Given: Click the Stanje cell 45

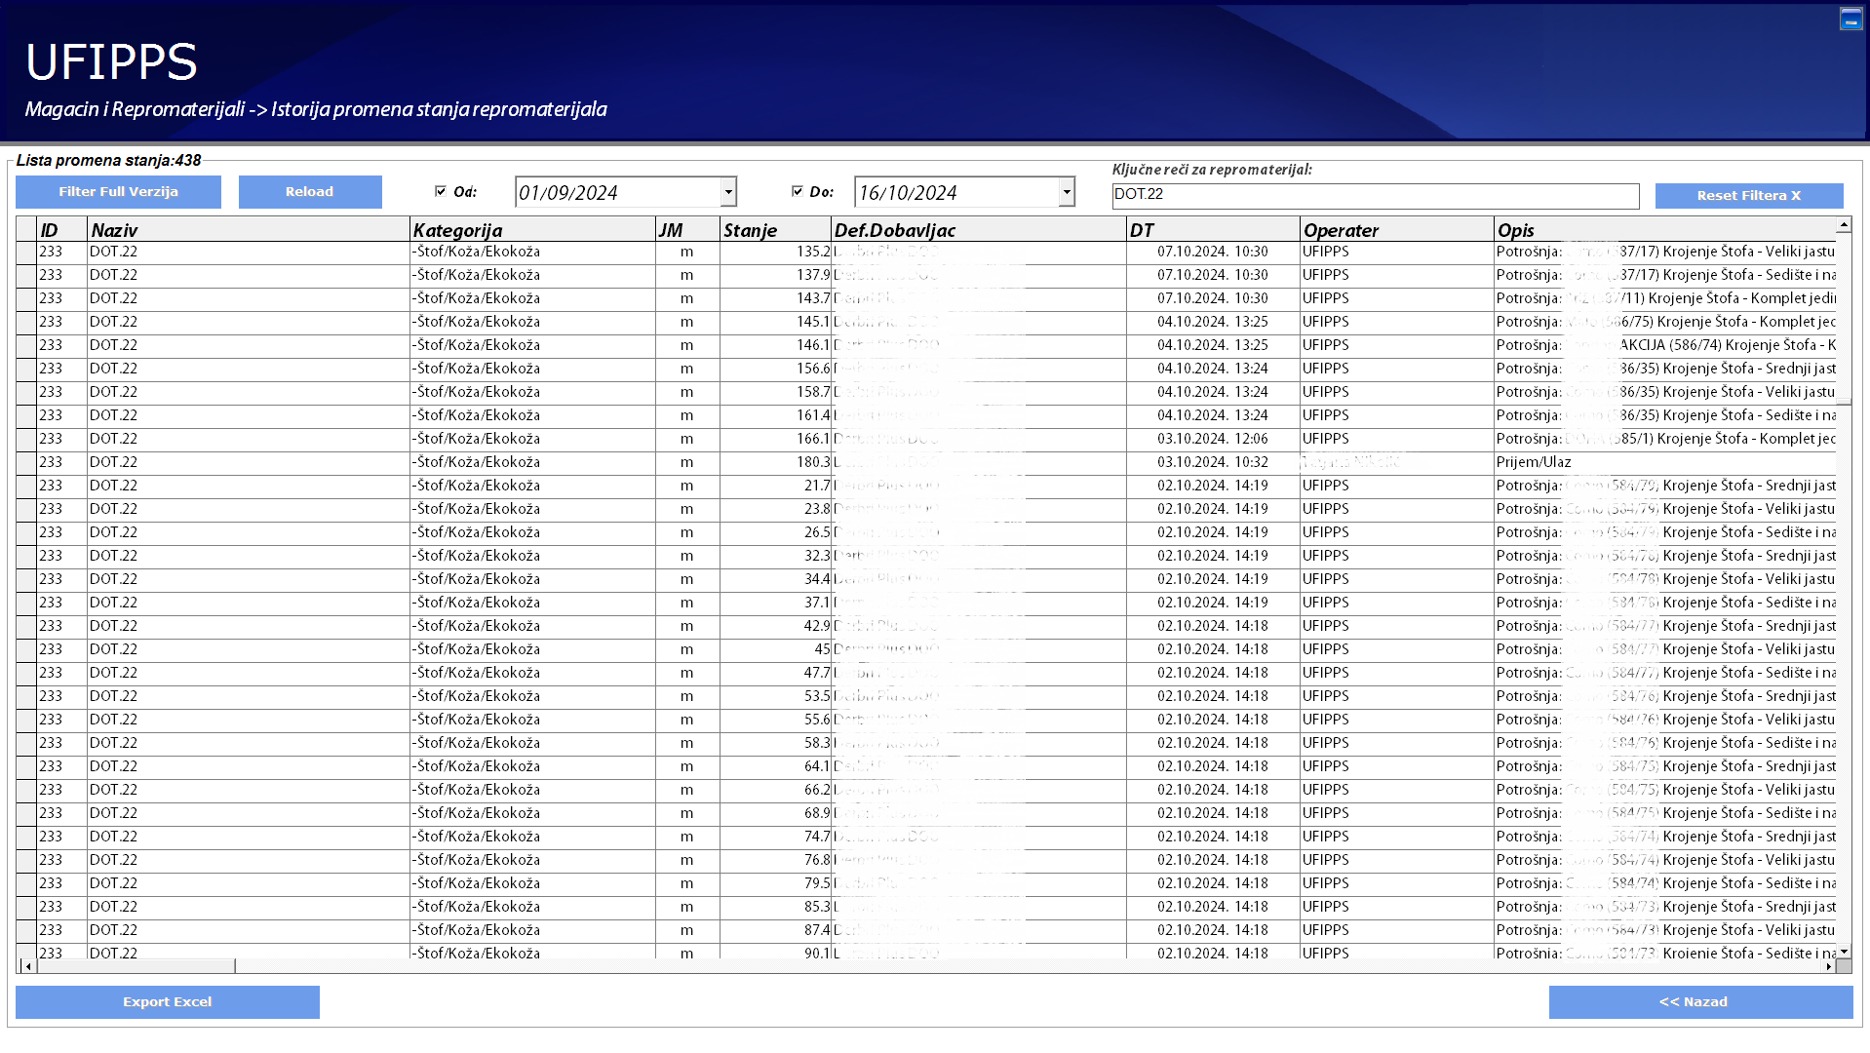Looking at the screenshot, I should point(776,649).
